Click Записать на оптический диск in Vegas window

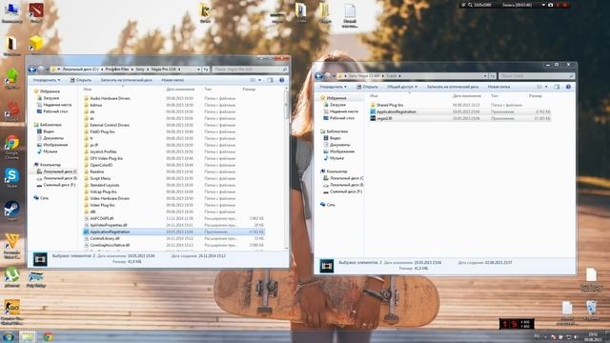click(126, 80)
